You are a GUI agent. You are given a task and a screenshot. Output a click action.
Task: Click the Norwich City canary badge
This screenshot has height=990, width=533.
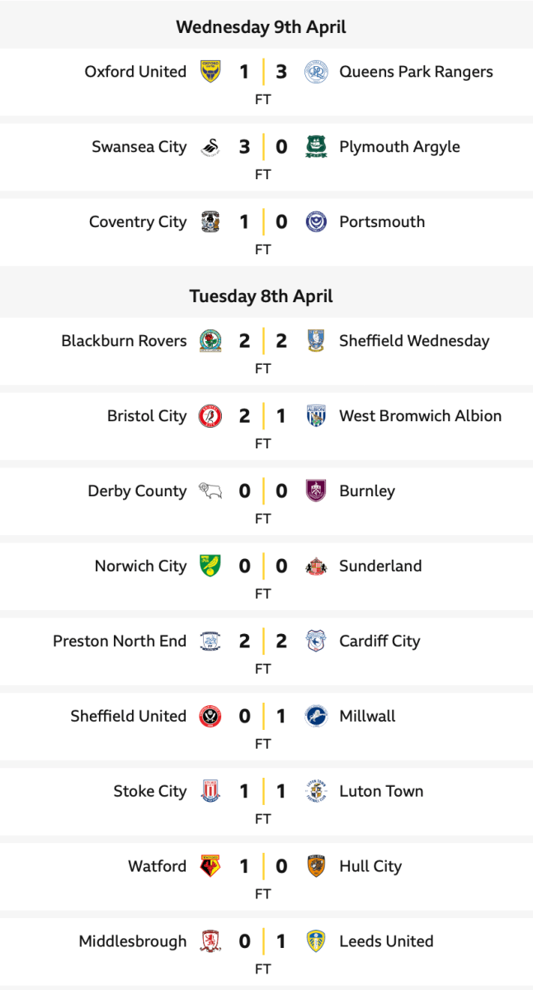click(210, 566)
